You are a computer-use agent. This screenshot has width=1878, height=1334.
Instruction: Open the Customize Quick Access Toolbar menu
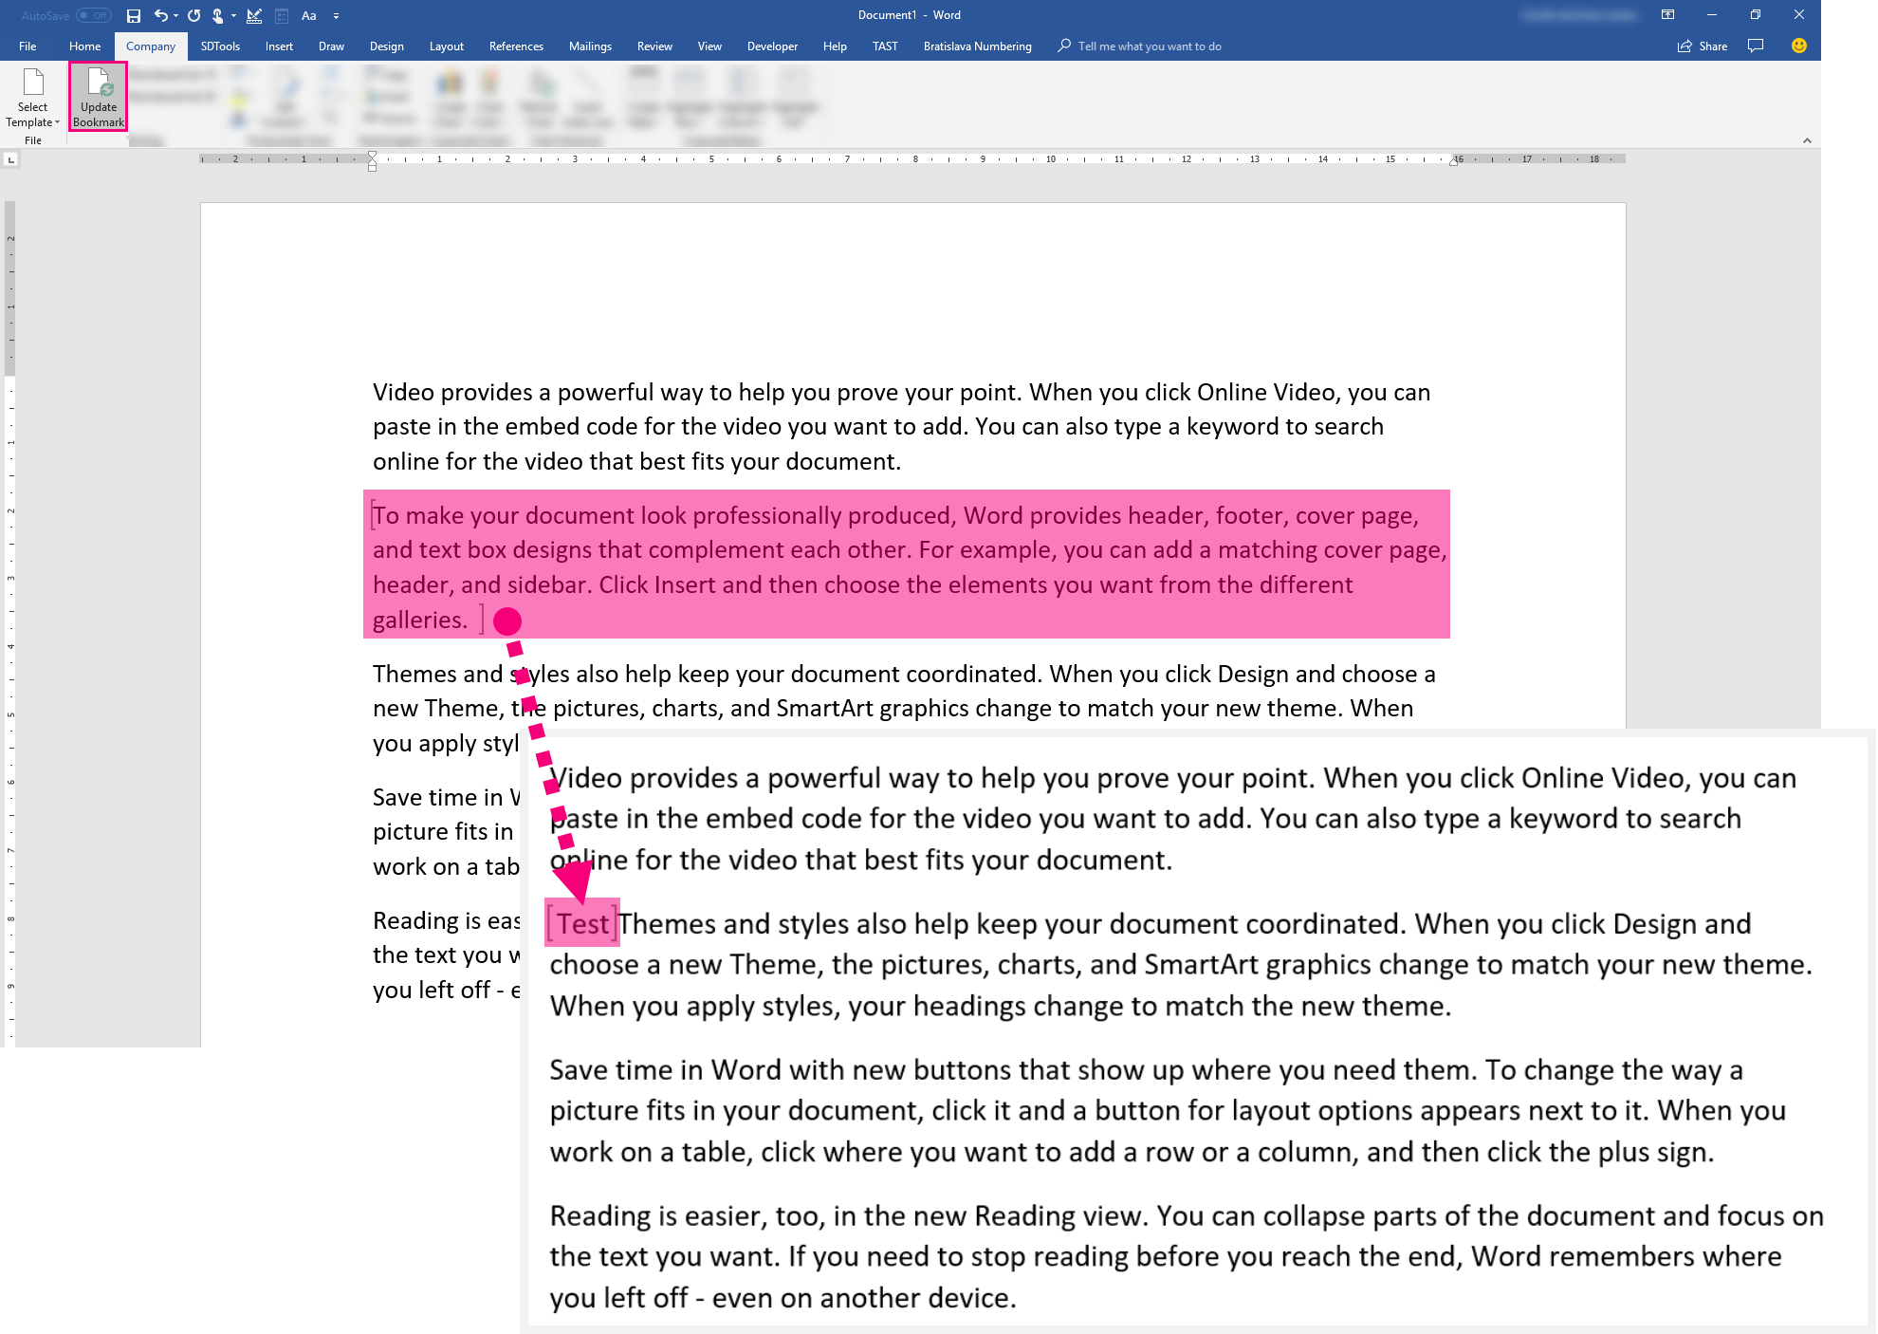tap(337, 15)
